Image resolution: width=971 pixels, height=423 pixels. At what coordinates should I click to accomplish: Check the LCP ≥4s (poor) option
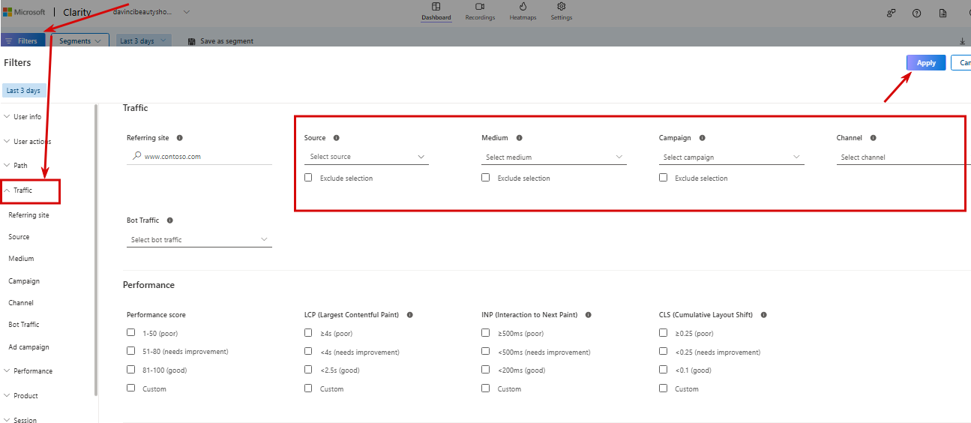click(x=308, y=332)
